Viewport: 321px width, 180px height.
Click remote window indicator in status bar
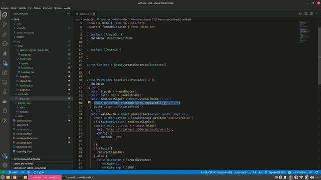click(x=3, y=172)
